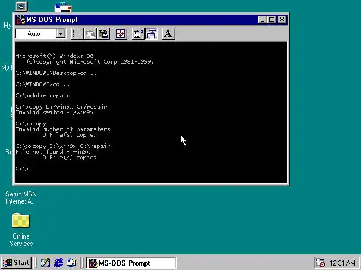Toggle Full screen mode icon
The width and height of the screenshot is (361, 270).
tap(121, 34)
